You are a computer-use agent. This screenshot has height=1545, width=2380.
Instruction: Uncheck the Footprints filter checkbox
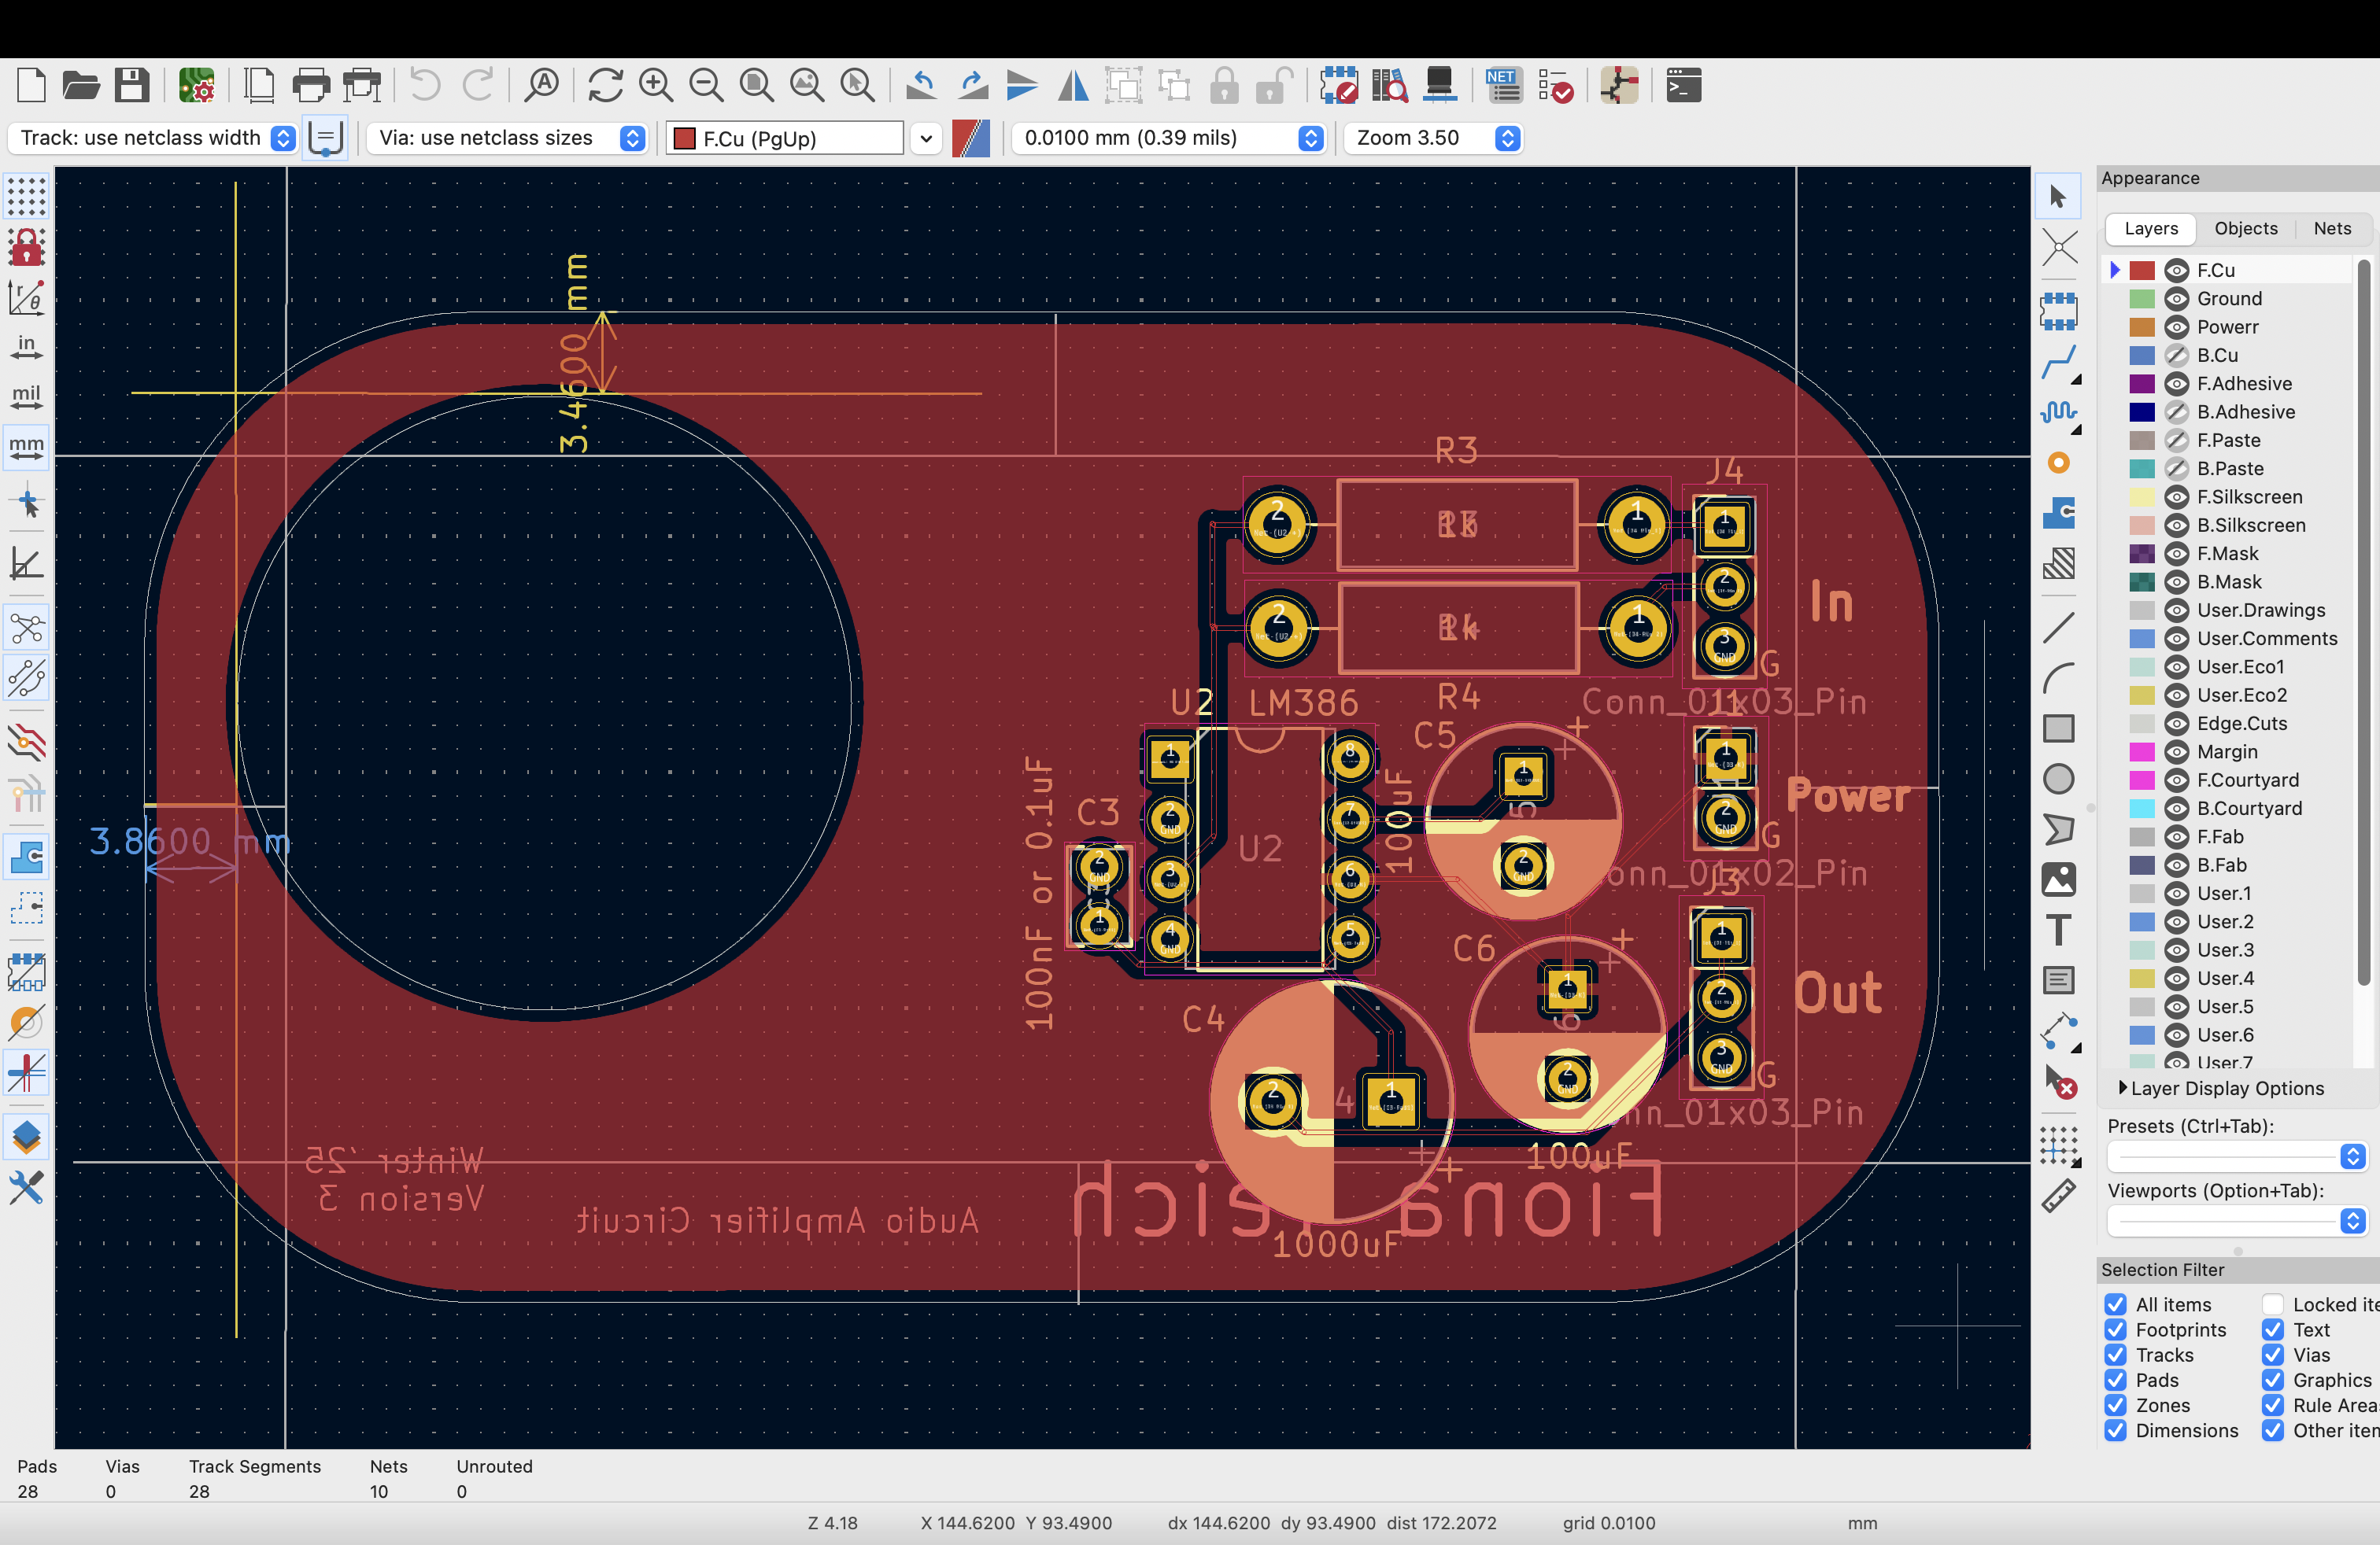click(2115, 1329)
